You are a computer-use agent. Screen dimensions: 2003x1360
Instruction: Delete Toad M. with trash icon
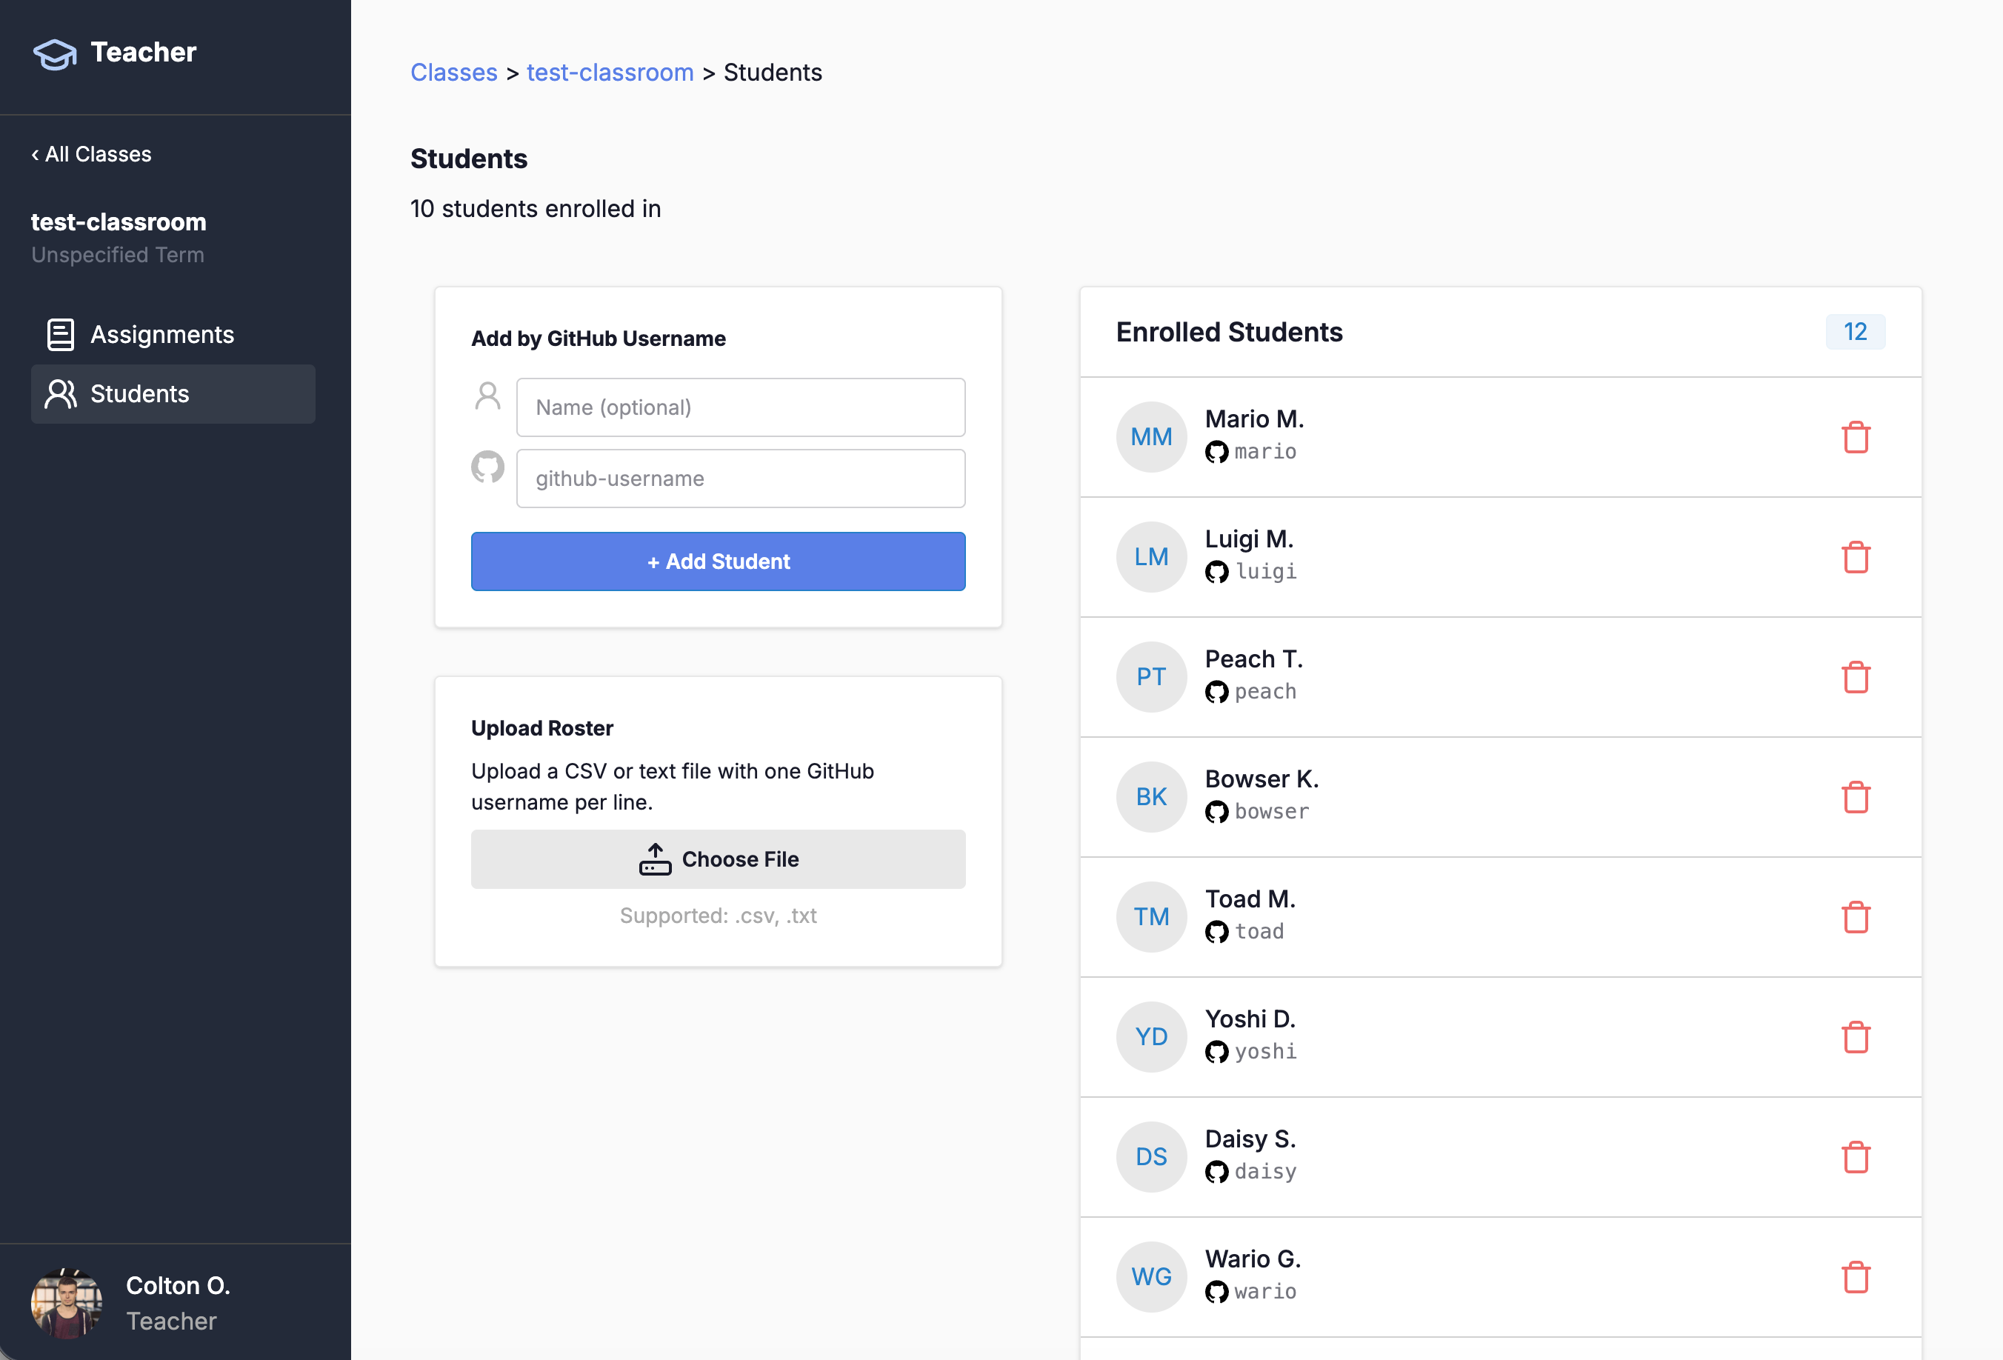coord(1856,917)
